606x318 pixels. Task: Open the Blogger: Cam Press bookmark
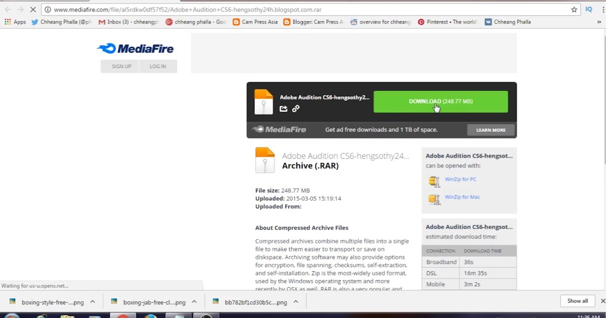point(314,22)
